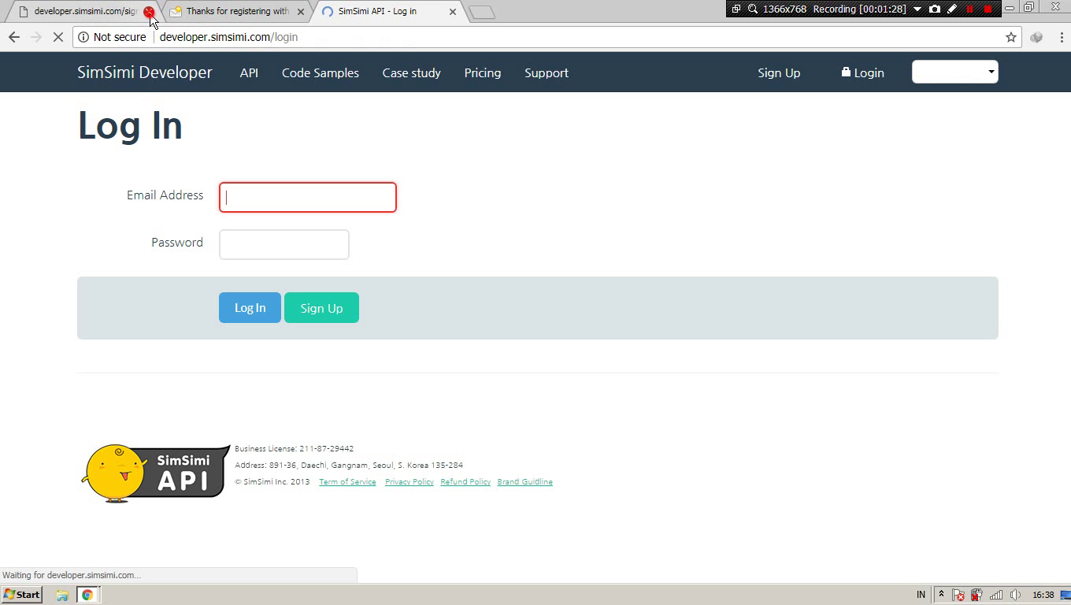1071x605 pixels.
Task: Open the Privacy Policy link
Action: pyautogui.click(x=409, y=482)
